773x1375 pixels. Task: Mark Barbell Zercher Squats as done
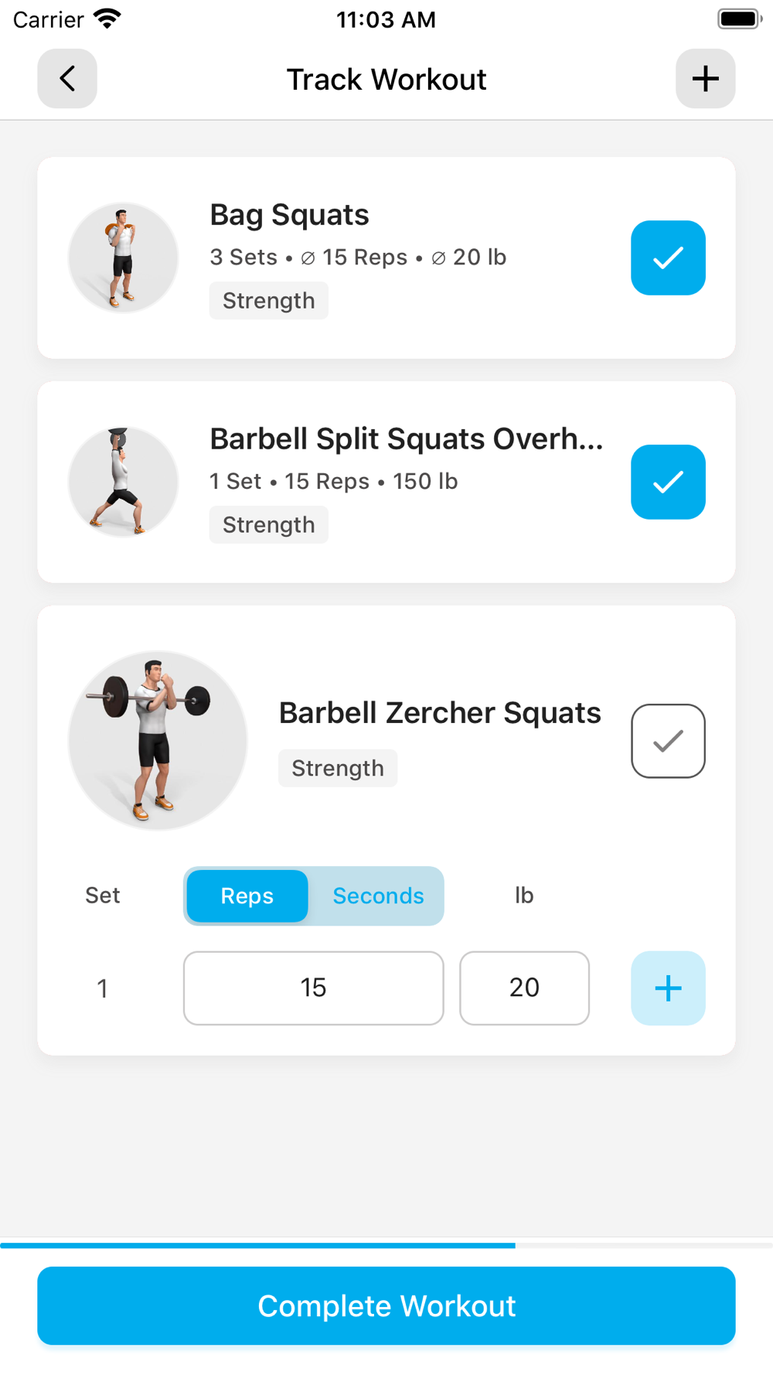pyautogui.click(x=668, y=741)
